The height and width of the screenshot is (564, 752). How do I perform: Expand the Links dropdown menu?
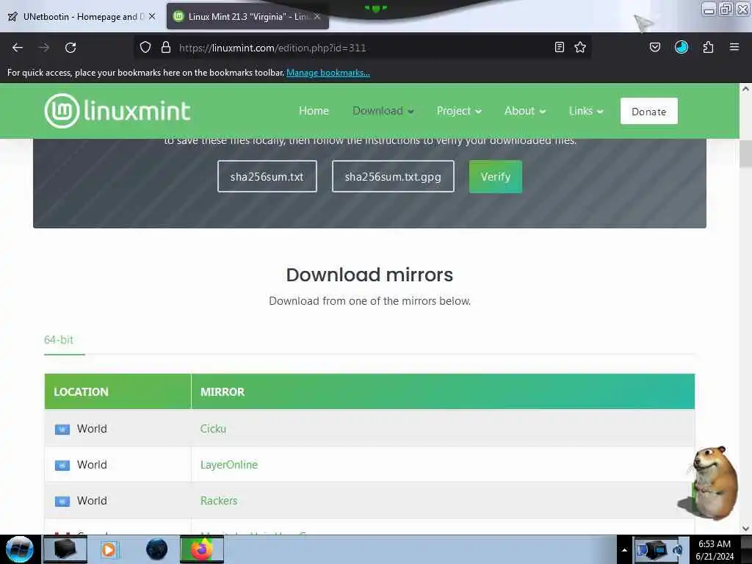[x=586, y=111]
